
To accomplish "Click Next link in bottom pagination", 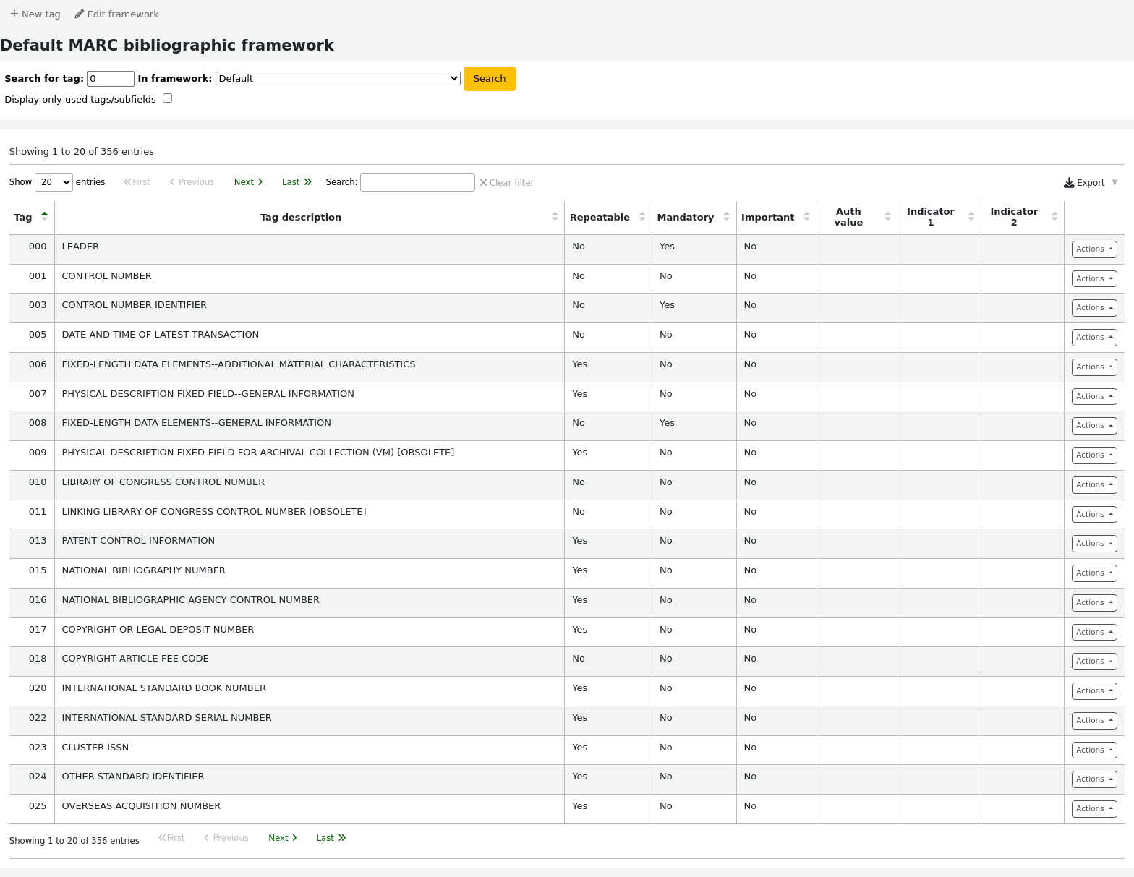I will click(282, 838).
